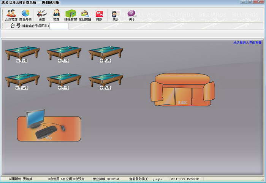266x183 pixels.
Task: Focus the 台号 table number input field
Action: [x=59, y=26]
